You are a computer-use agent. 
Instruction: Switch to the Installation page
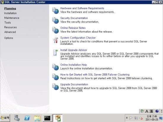point(10,13)
